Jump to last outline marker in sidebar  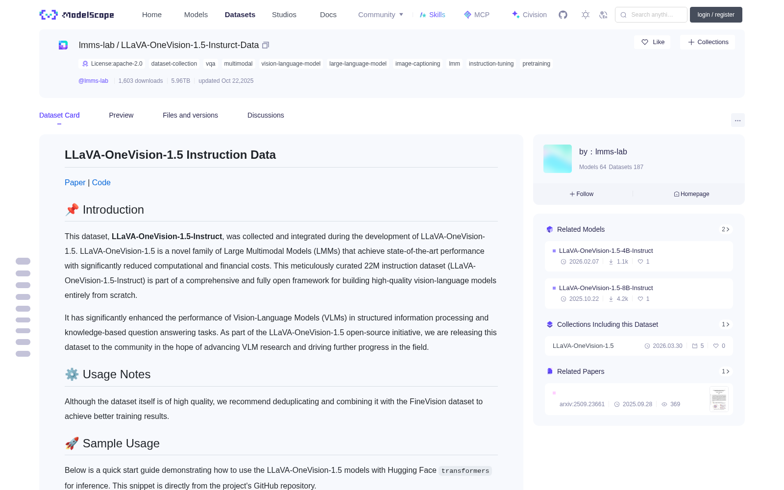pos(23,354)
